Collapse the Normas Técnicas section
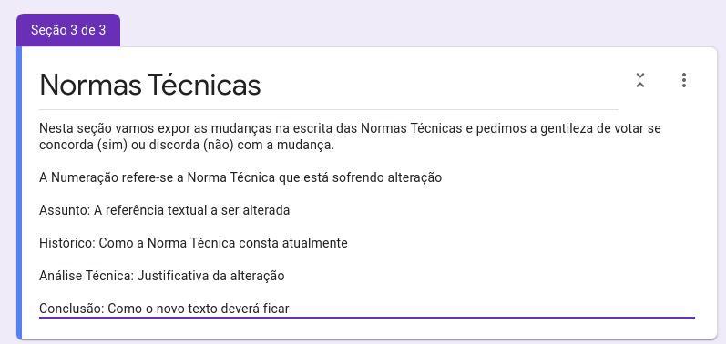Viewport: 726px width, 344px height. pos(639,80)
